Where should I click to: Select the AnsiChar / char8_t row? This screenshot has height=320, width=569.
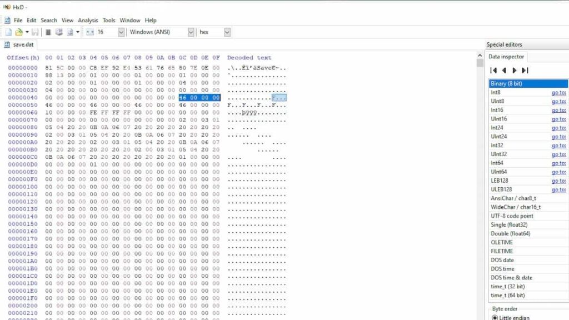click(x=528, y=198)
